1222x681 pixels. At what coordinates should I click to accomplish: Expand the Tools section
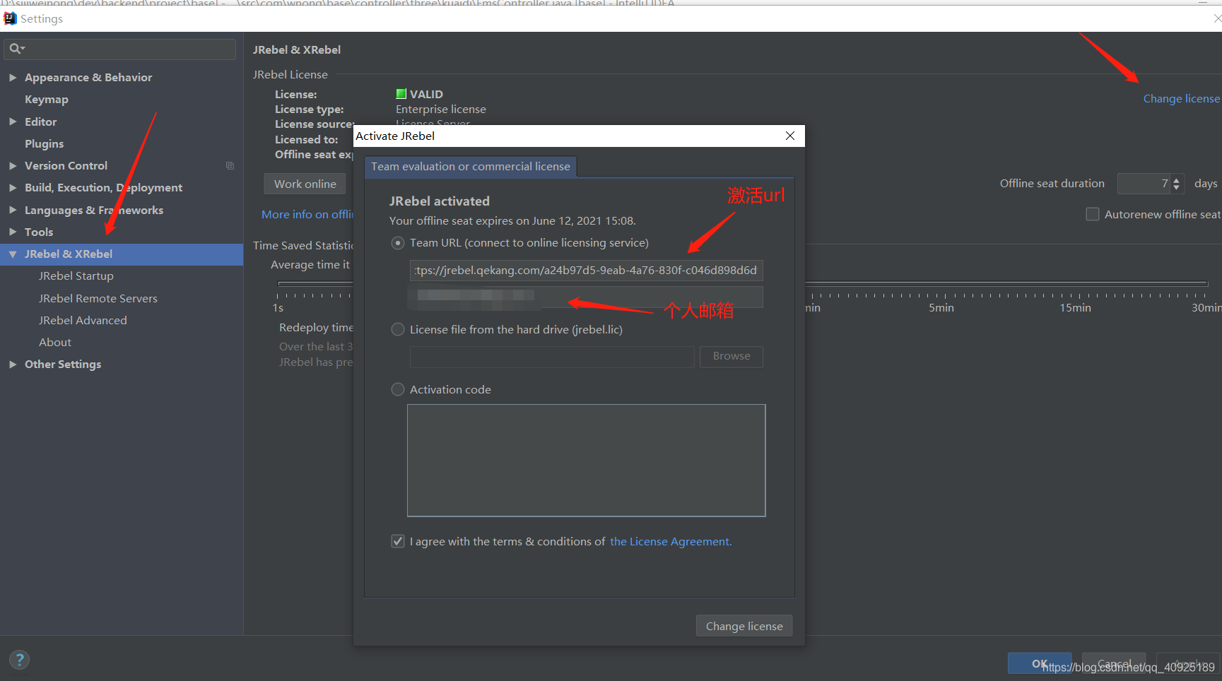coord(13,232)
